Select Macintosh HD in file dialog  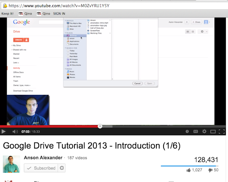pos(74,26)
